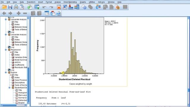Click the viewer pane vertical scrollbar thumb
Screen dimensions: 190x107
click(188, 90)
